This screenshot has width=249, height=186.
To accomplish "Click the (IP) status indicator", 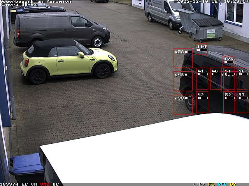I will coord(199,184).
